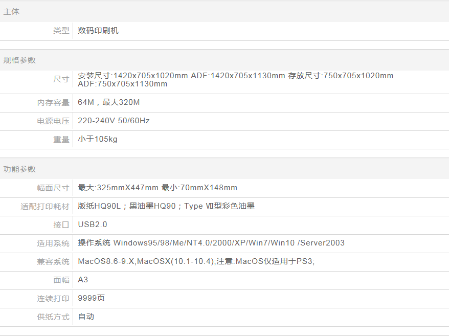
Task: Click the 供纸方式 row label
Action: [x=53, y=317]
